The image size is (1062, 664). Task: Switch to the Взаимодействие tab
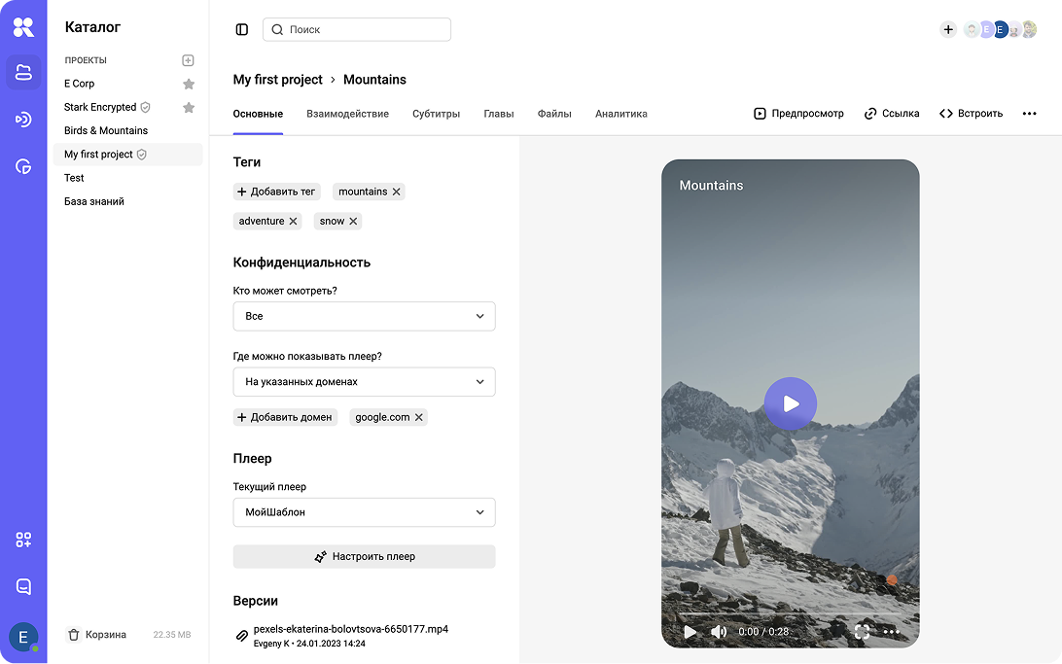tap(347, 114)
